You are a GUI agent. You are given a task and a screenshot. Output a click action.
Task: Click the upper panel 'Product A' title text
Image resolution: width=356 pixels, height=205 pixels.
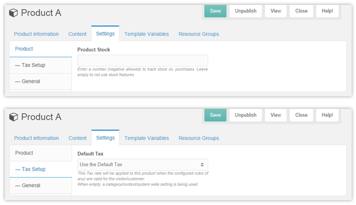tap(41, 13)
